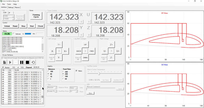Switch to the IP connection tab

9,13
